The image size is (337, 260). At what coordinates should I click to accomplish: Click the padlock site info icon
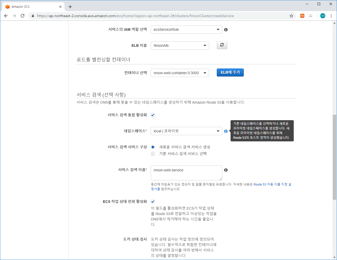pyautogui.click(x=33, y=16)
